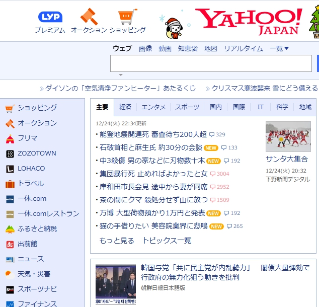Select 画像 search type
The image size is (319, 307).
tap(145, 48)
